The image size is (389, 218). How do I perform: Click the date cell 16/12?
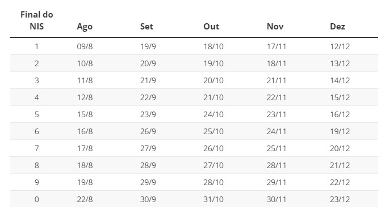click(x=340, y=114)
